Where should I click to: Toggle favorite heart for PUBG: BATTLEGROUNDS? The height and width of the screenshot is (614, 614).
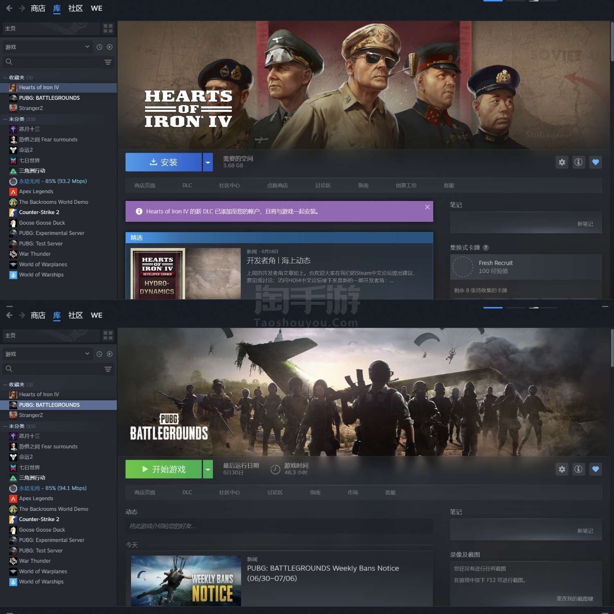point(596,469)
